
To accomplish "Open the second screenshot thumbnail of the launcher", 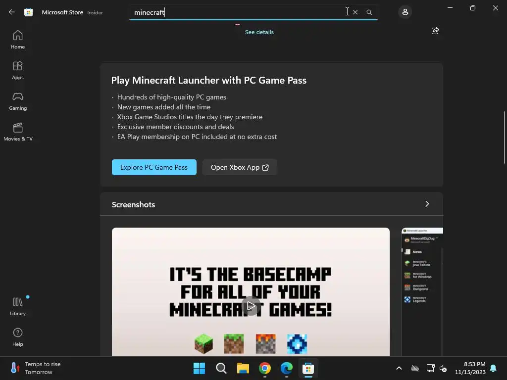I will 422,292.
